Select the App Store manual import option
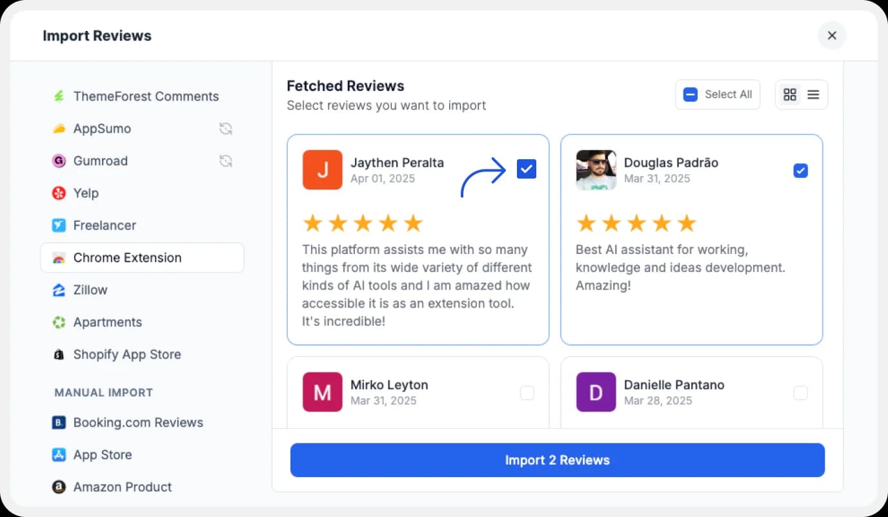 (x=102, y=454)
